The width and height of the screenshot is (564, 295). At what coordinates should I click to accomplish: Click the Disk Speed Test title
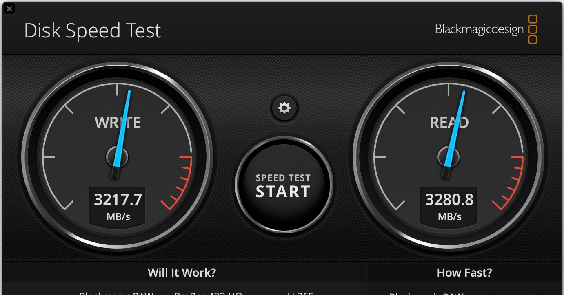coord(93,31)
